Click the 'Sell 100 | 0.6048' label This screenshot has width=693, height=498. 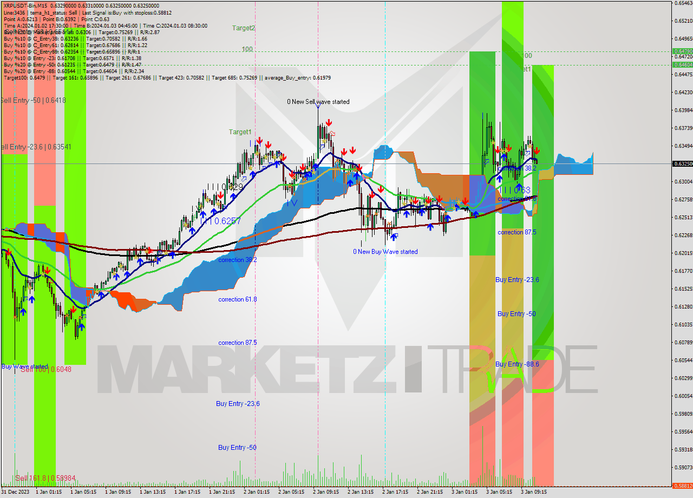[45, 369]
